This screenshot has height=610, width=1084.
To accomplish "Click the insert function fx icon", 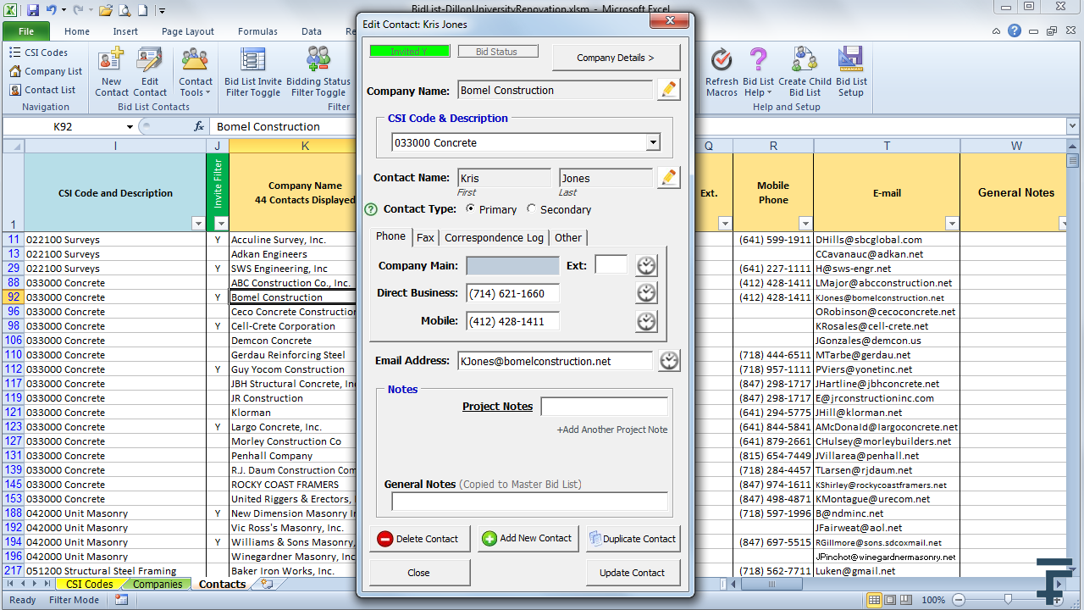I will 199,126.
